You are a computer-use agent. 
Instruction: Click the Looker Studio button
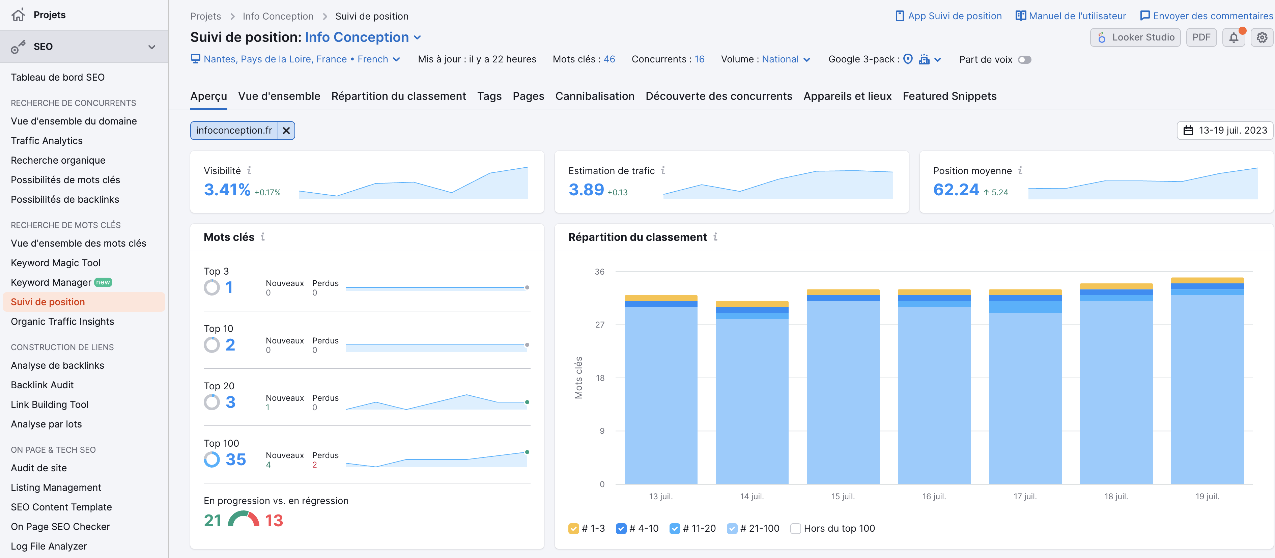[1135, 37]
